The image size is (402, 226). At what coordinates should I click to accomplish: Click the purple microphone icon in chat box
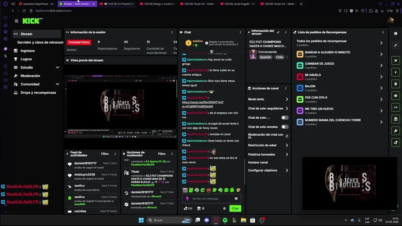coord(187,198)
